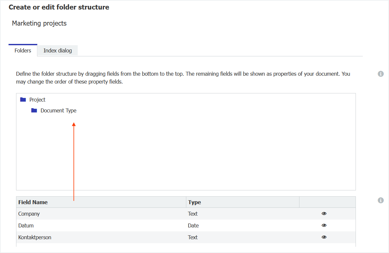
Task: Select the Document Type folder level
Action: tap(58, 111)
